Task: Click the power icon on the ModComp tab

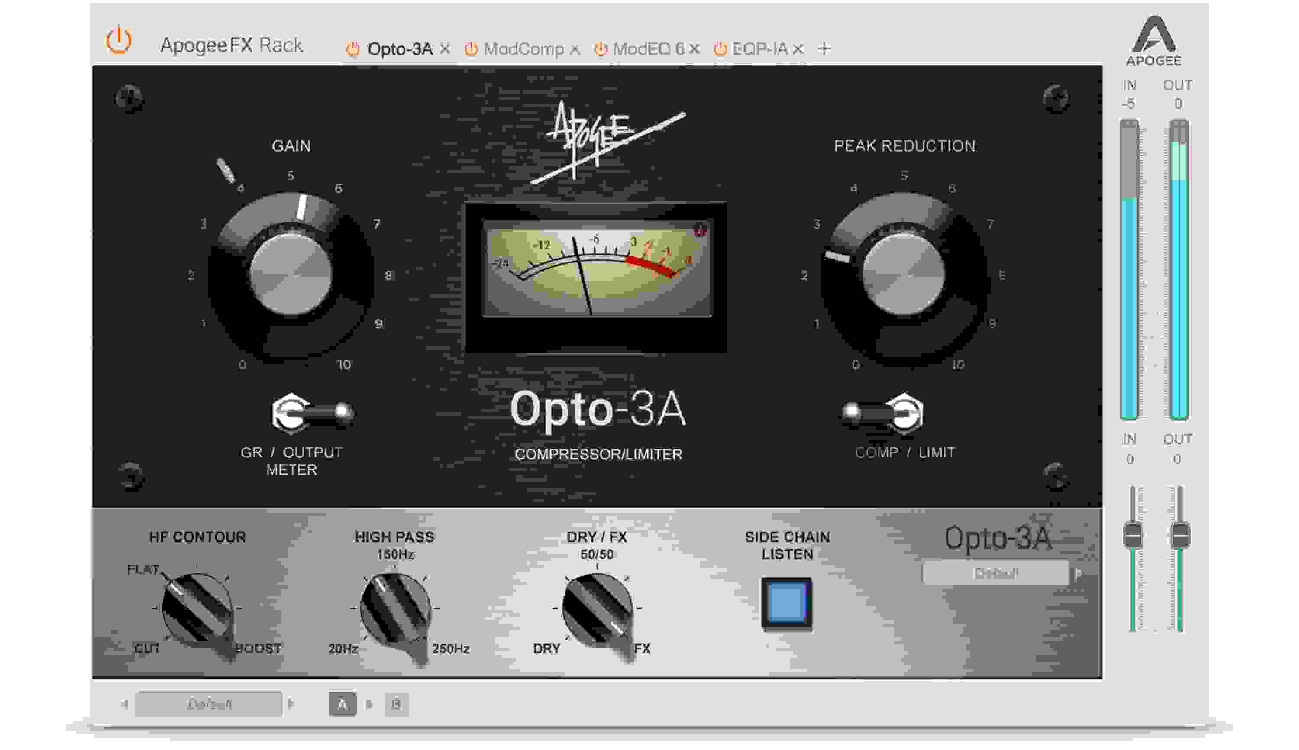Action: [x=471, y=50]
